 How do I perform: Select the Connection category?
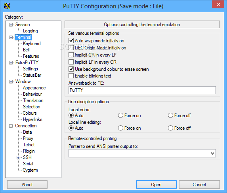tap(26, 126)
